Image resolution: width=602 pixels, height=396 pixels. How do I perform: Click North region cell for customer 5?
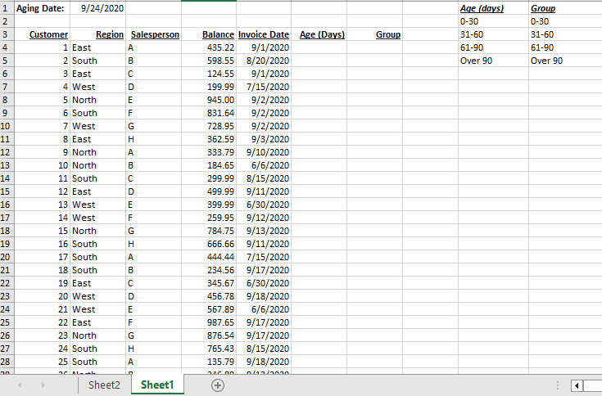98,100
